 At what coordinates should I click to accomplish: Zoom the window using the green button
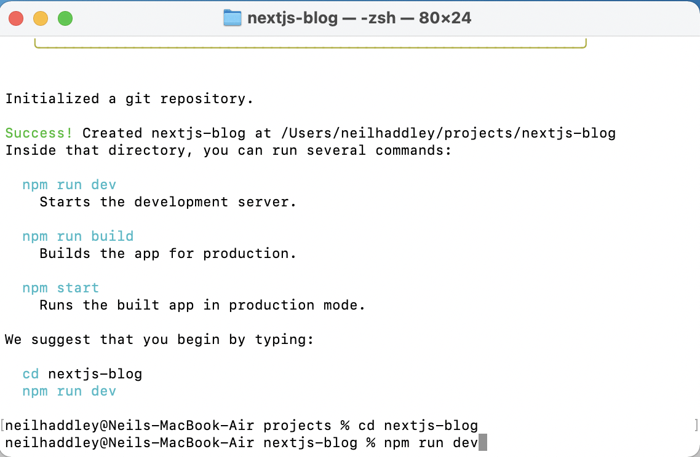click(65, 18)
